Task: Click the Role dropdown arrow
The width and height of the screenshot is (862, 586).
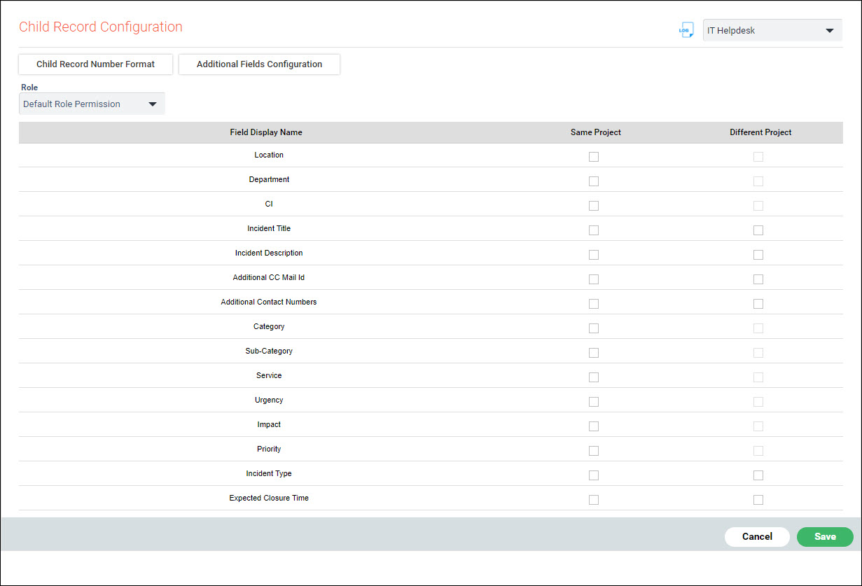Action: (153, 104)
